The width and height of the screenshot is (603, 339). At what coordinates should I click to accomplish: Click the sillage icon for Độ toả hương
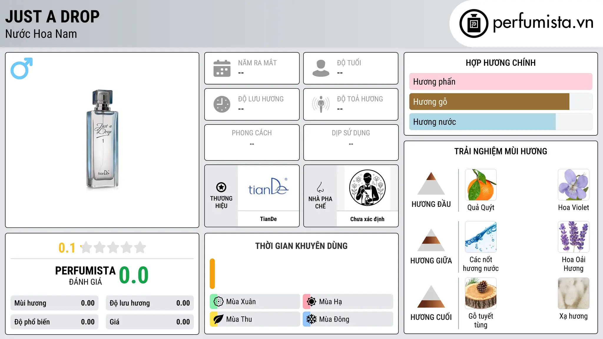321,104
